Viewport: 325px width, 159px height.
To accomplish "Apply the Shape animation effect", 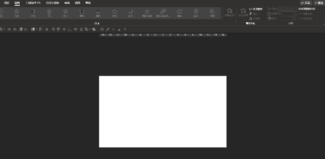I will pyautogui.click(x=115, y=13).
